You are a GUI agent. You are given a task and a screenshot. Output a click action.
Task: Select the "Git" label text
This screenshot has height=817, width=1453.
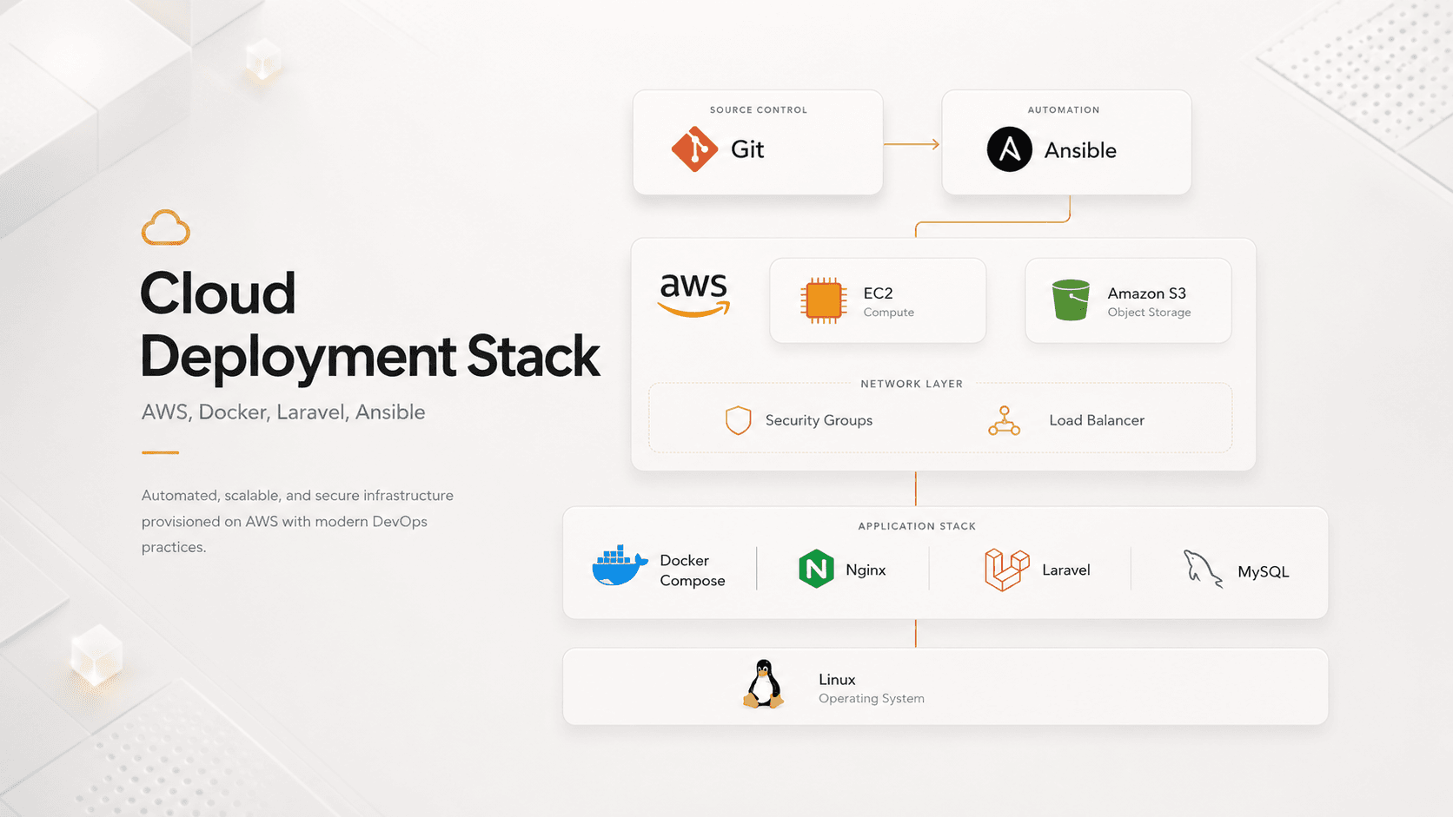pyautogui.click(x=747, y=149)
